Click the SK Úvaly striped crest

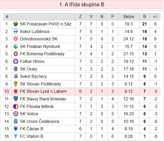[x=16, y=69]
